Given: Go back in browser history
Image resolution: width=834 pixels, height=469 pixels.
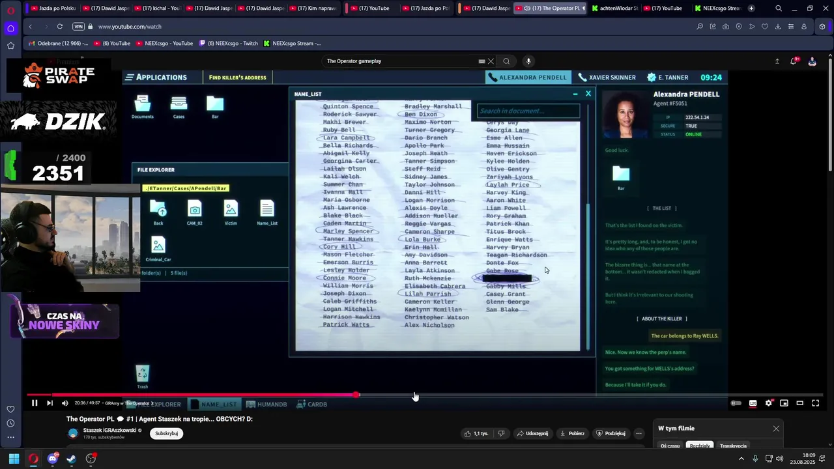Looking at the screenshot, I should (x=31, y=27).
